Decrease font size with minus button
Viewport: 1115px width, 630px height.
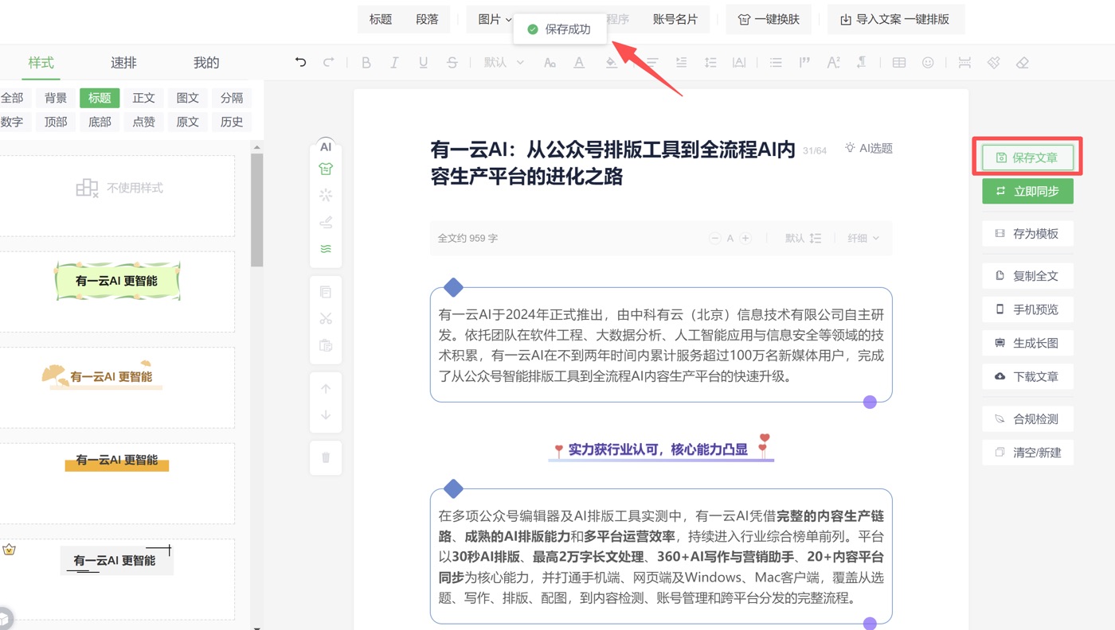point(714,238)
